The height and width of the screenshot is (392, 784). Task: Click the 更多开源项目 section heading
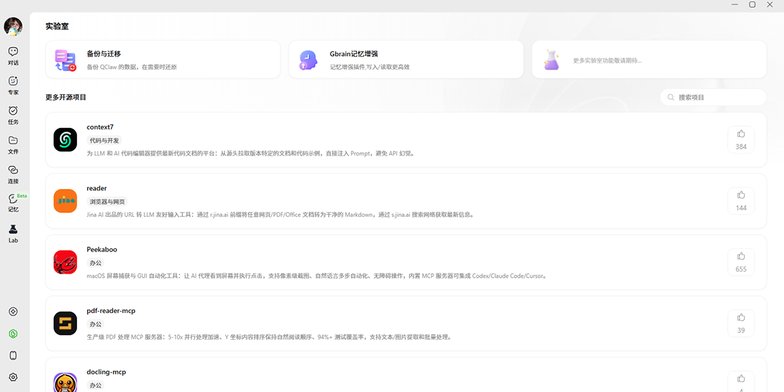pyautogui.click(x=66, y=97)
